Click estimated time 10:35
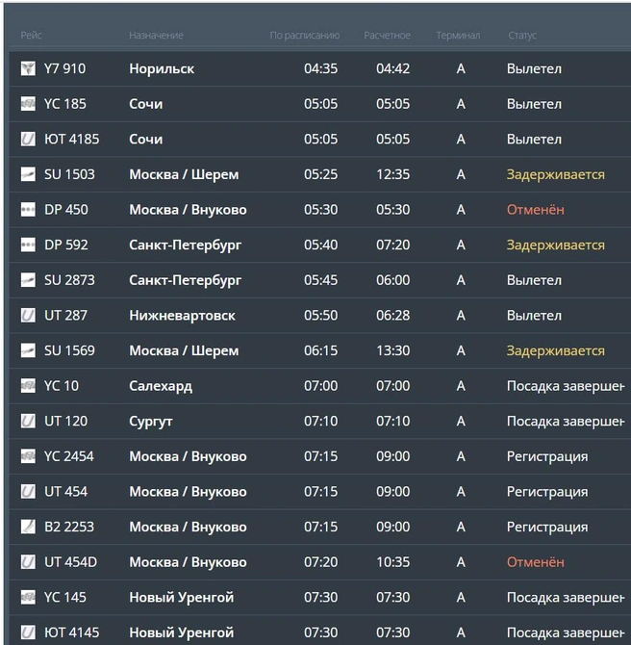The width and height of the screenshot is (631, 645). pos(393,562)
